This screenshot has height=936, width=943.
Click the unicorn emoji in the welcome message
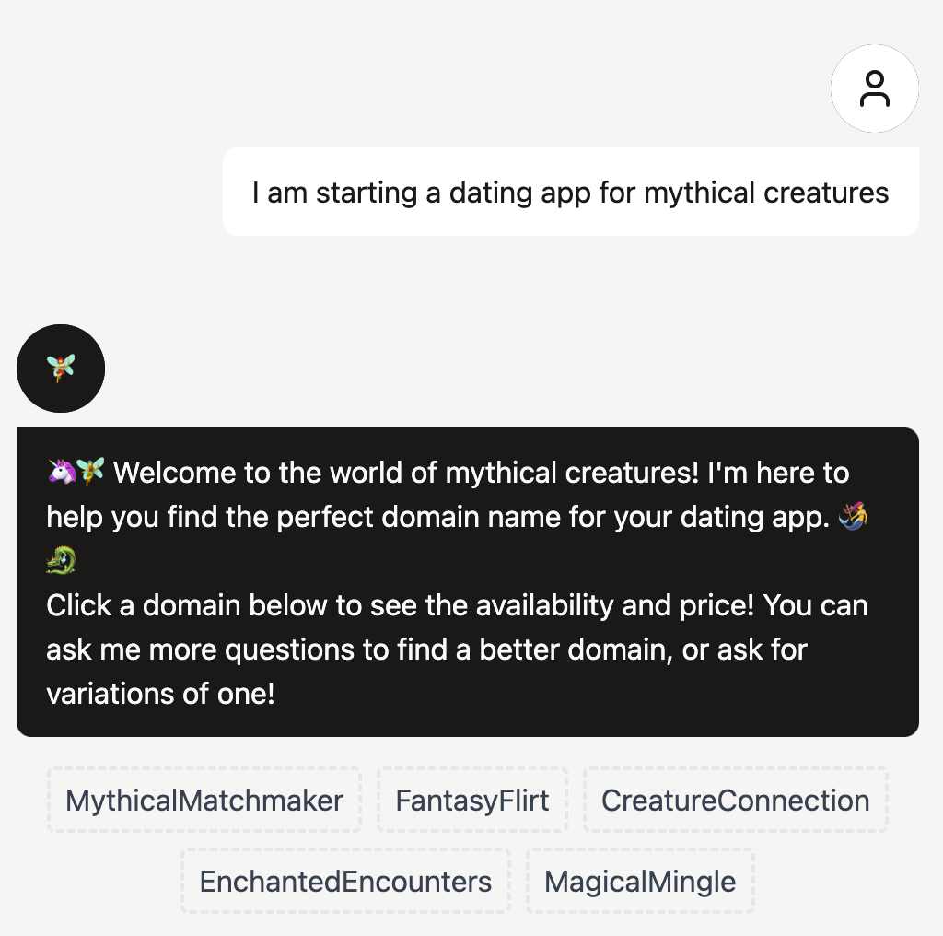61,473
